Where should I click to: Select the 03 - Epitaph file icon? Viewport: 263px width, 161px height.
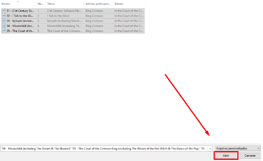coord(4,21)
